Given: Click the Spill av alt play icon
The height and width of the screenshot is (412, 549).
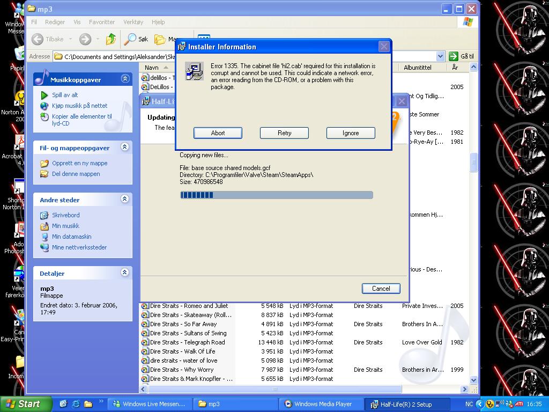Looking at the screenshot, I should pos(44,95).
